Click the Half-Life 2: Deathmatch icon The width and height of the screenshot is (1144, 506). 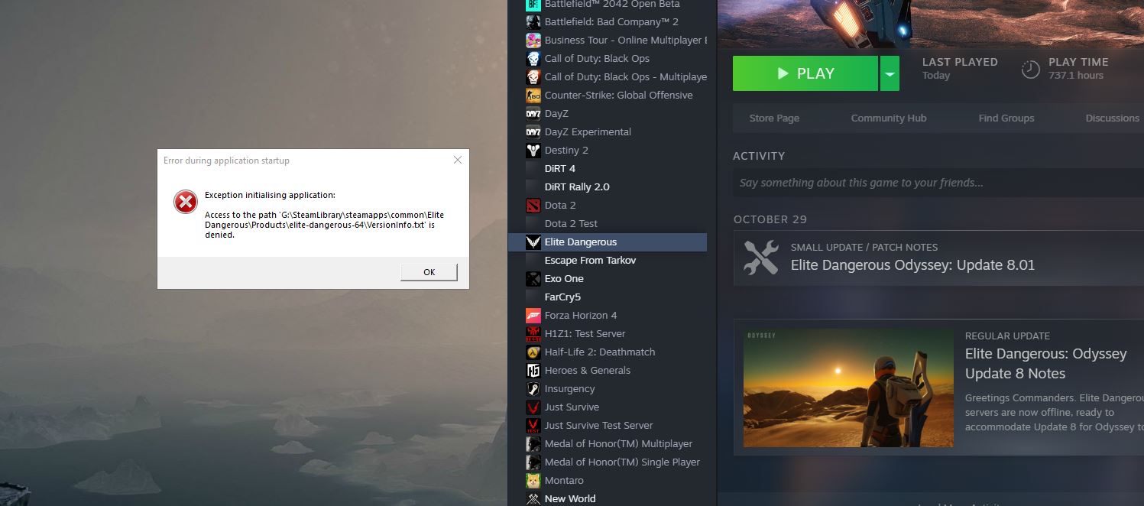pyautogui.click(x=533, y=352)
